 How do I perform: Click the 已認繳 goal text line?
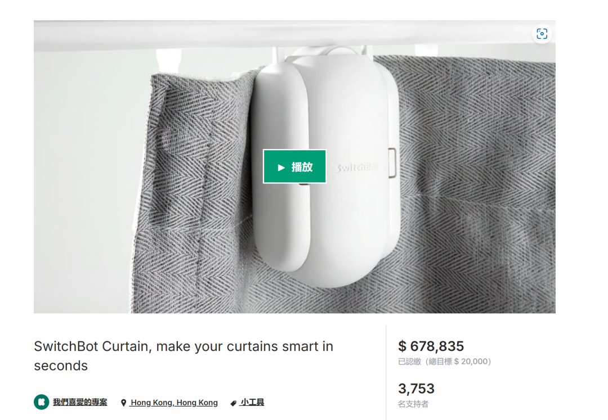[x=445, y=362]
